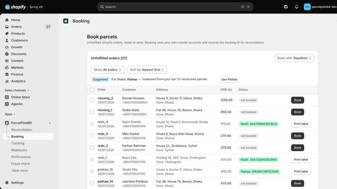The width and height of the screenshot is (337, 189).
Task: Click the Use Pathao button
Action: click(x=229, y=79)
